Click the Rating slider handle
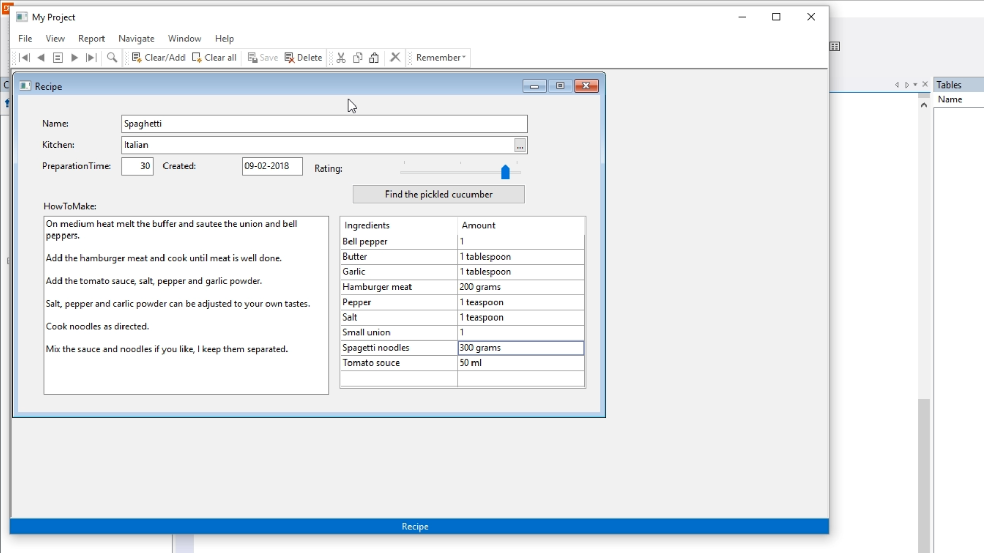Image resolution: width=984 pixels, height=553 pixels. pos(505,172)
